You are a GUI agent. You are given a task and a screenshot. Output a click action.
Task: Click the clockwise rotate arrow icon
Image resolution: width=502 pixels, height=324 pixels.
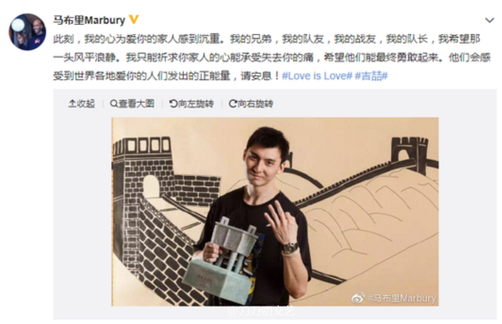pyautogui.click(x=232, y=104)
